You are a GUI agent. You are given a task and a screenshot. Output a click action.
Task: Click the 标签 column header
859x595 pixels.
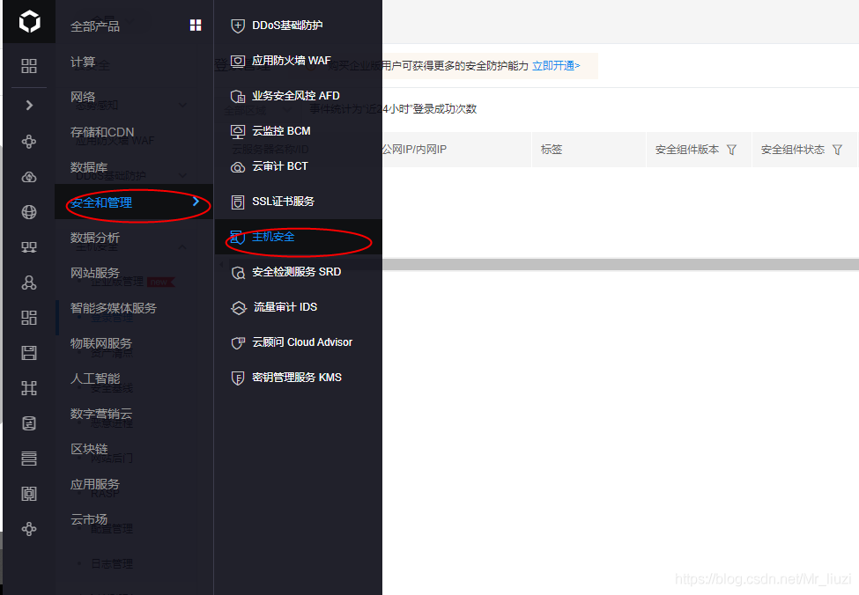pos(552,150)
